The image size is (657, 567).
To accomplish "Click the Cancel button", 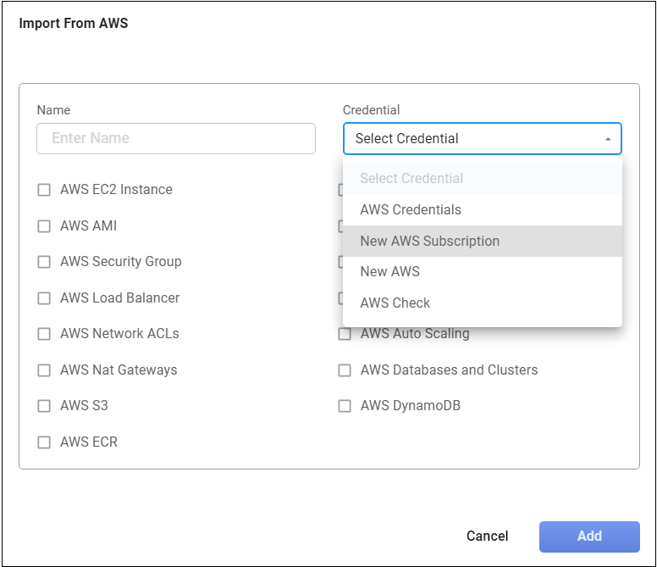I will [x=487, y=536].
